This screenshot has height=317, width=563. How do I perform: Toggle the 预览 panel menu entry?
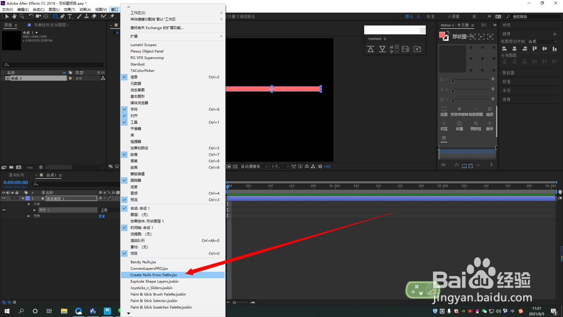tap(173, 200)
